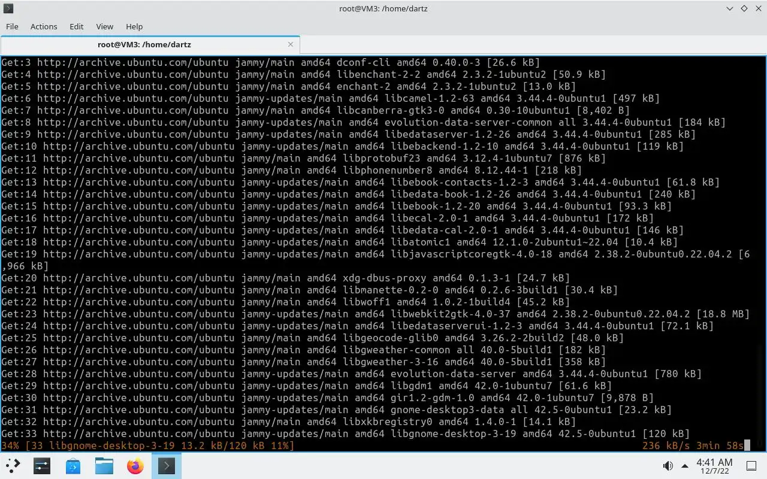Click the Get:18 libatomic1 line
The image size is (767, 479).
pyautogui.click(x=339, y=242)
